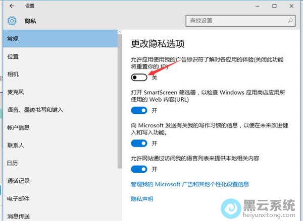Maximize the Settings window
Viewport: 303px width, 221px height.
[274, 6]
